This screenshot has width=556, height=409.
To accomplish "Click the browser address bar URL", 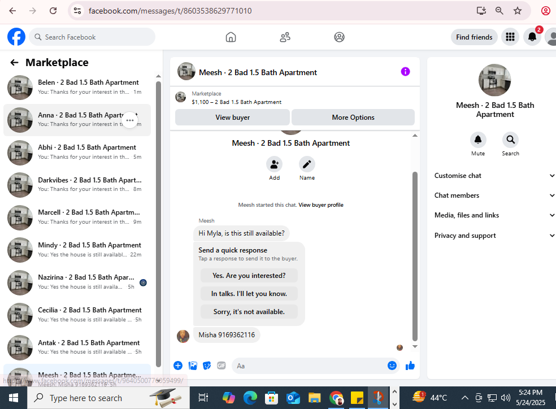I will point(170,11).
